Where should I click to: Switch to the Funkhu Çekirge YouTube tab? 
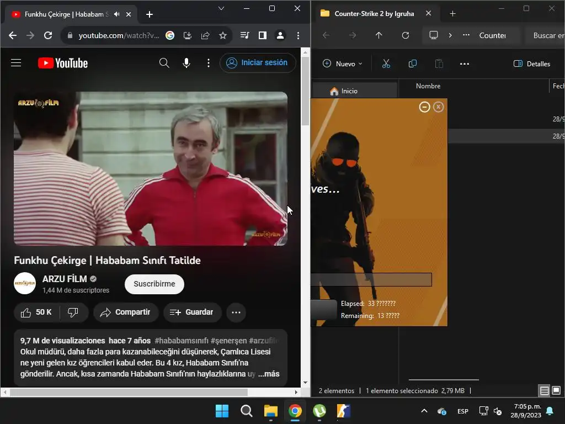66,14
